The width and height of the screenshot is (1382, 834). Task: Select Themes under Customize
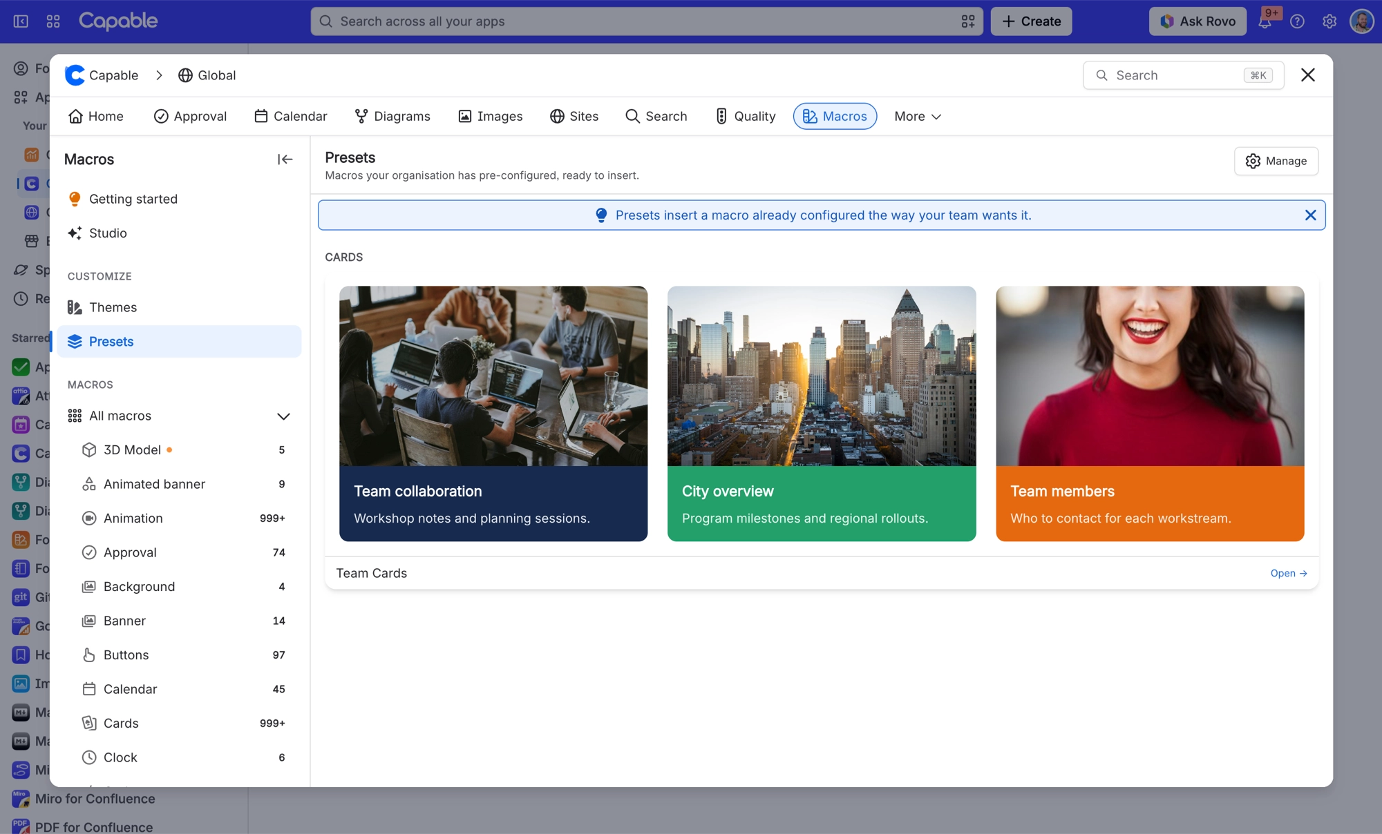180,307
